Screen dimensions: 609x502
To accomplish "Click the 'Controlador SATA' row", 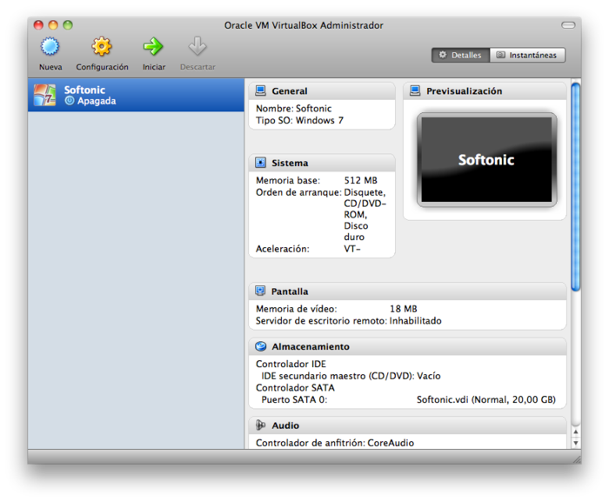I will click(x=295, y=388).
